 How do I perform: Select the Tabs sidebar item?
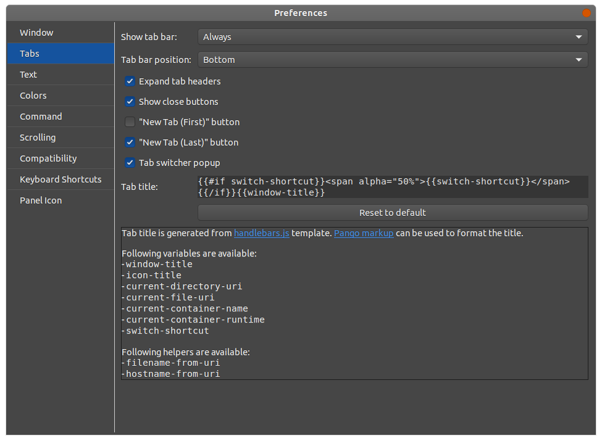61,53
